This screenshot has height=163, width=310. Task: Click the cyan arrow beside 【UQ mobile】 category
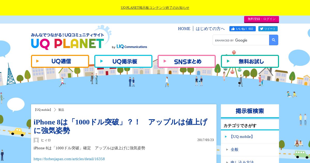[226, 137]
